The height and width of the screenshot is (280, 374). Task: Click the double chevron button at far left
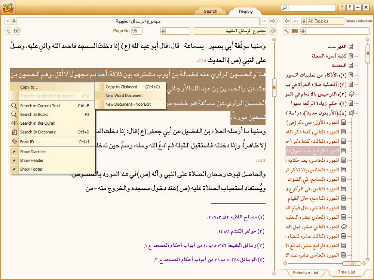[8, 21]
